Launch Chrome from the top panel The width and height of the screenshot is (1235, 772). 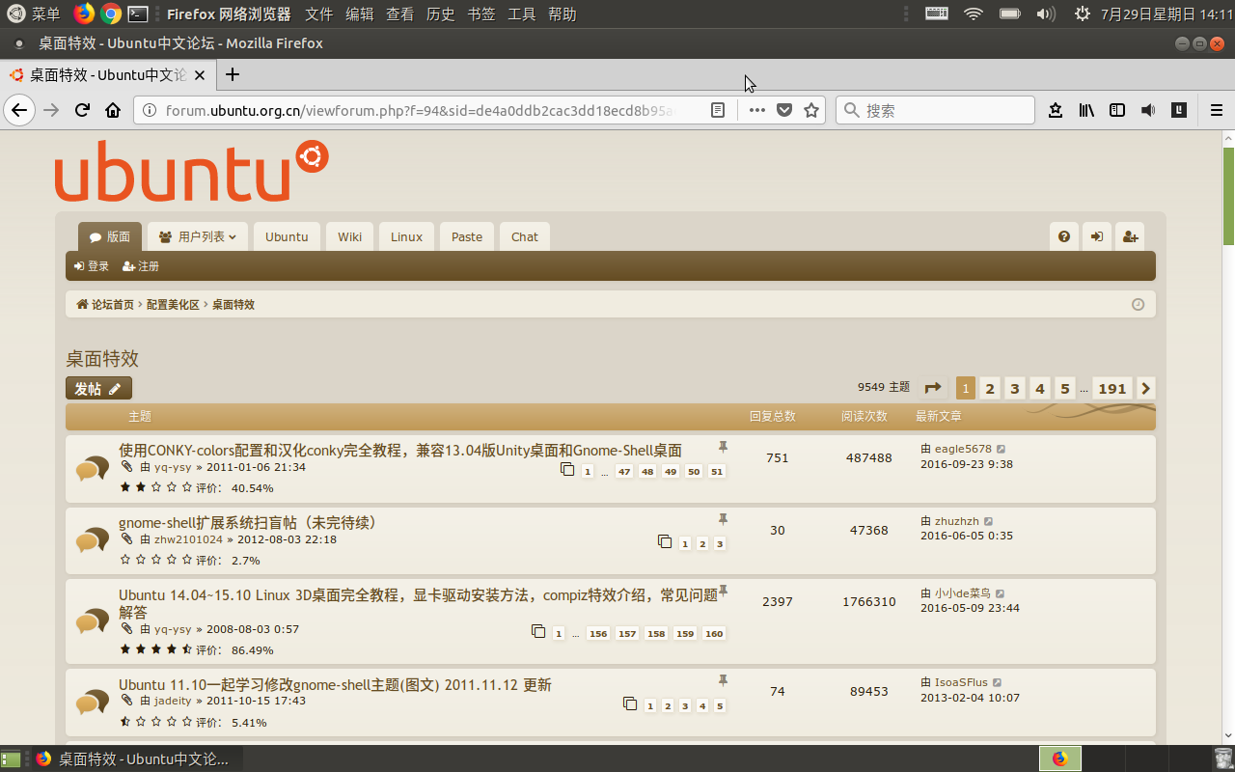pyautogui.click(x=111, y=14)
